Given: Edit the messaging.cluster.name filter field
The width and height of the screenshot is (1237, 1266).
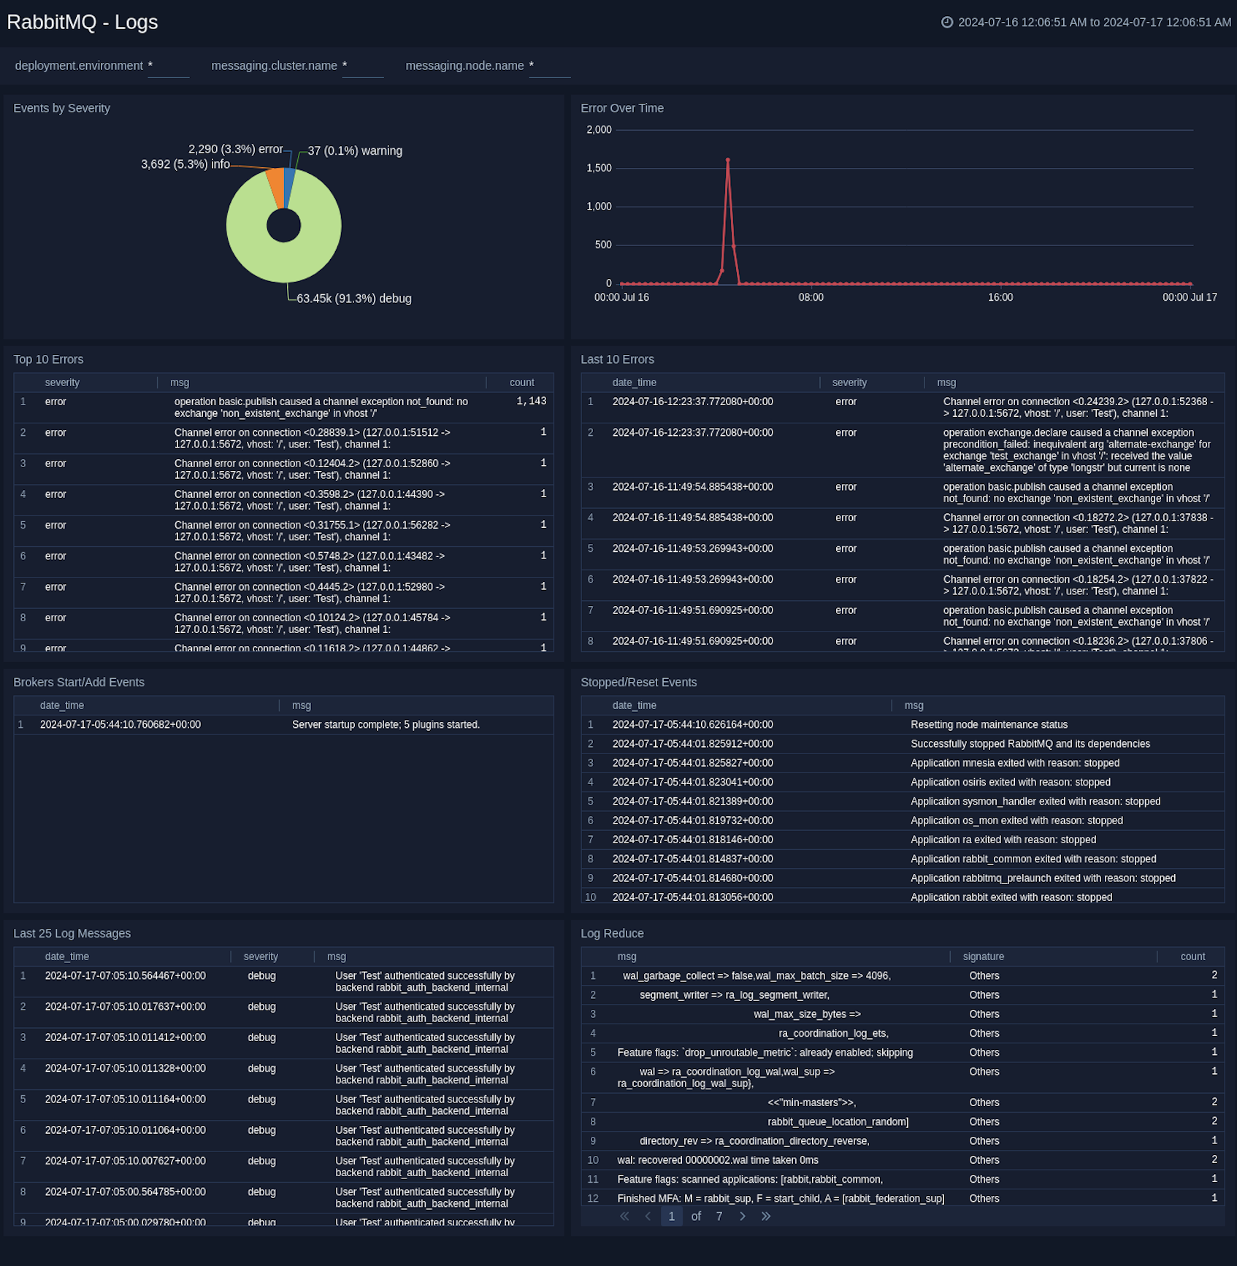Looking at the screenshot, I should click(x=363, y=66).
